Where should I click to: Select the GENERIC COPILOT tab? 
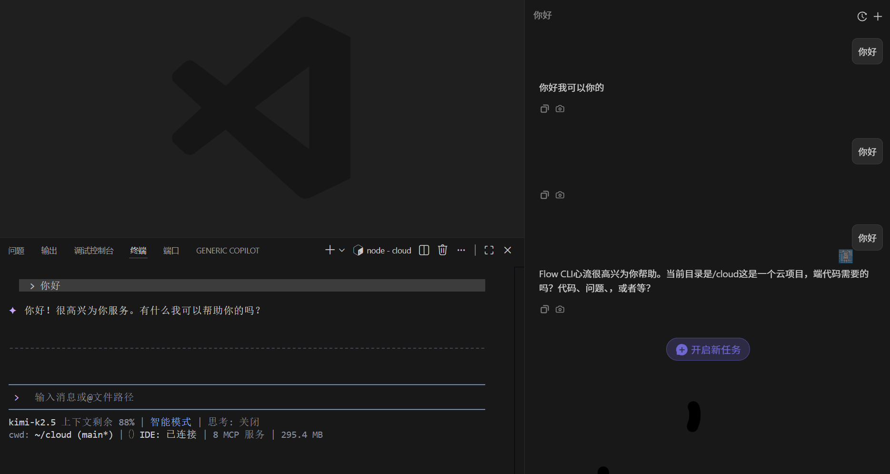click(x=228, y=251)
